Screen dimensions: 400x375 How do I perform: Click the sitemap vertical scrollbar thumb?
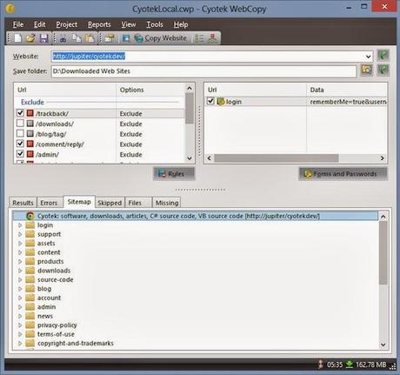click(x=383, y=253)
